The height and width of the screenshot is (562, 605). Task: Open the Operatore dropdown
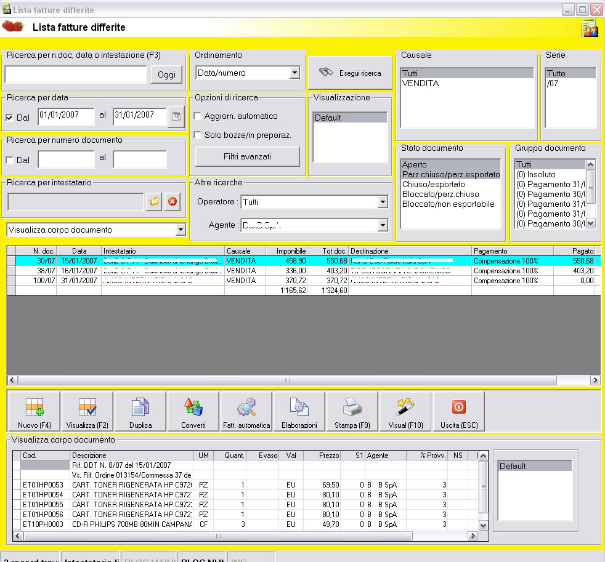(382, 202)
